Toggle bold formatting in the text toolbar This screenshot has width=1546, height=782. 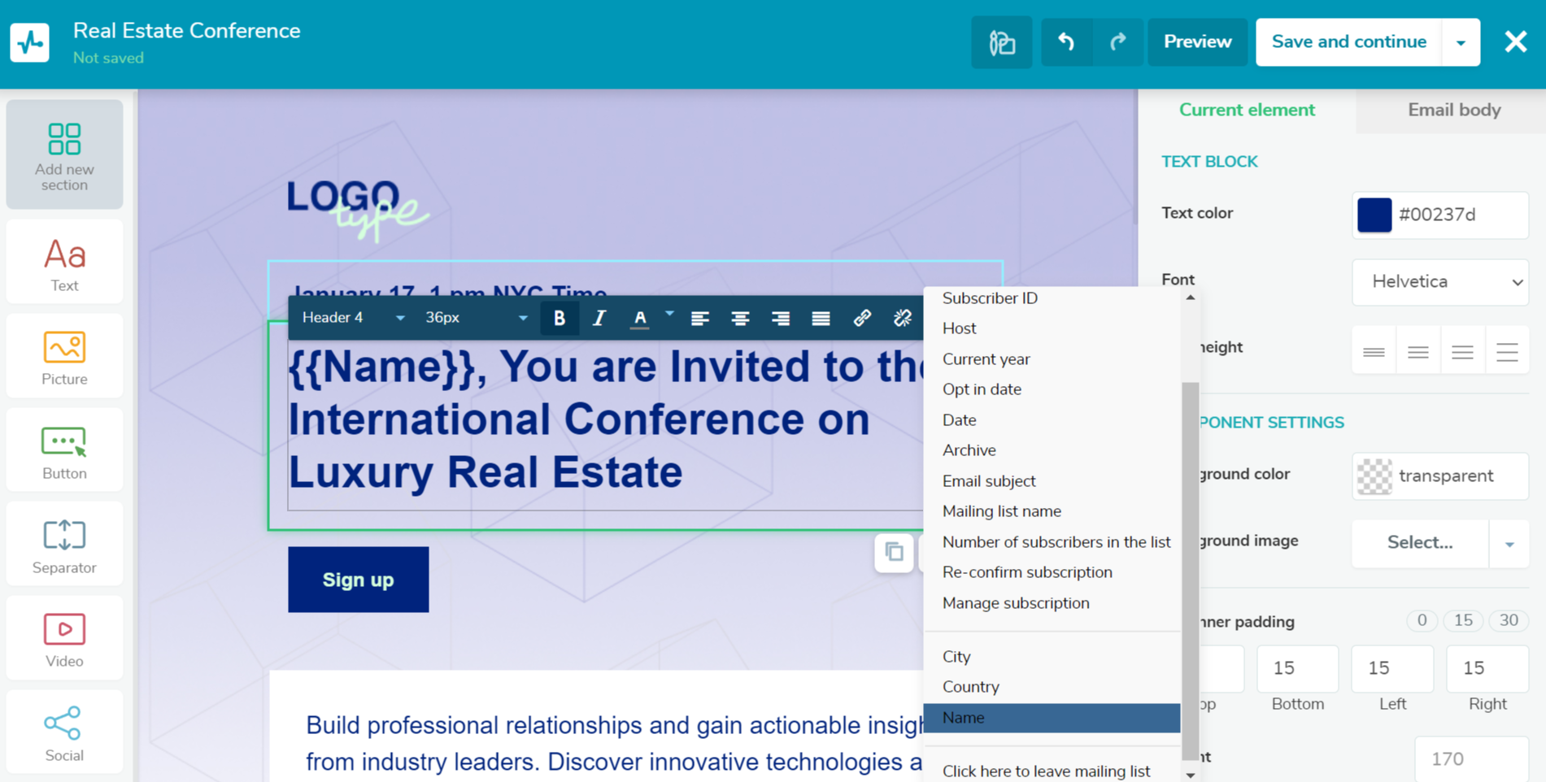pyautogui.click(x=559, y=318)
